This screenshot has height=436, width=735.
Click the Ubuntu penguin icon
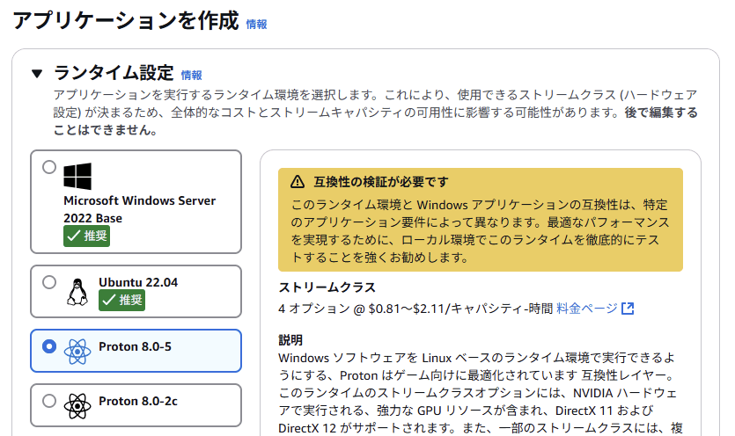point(77,292)
